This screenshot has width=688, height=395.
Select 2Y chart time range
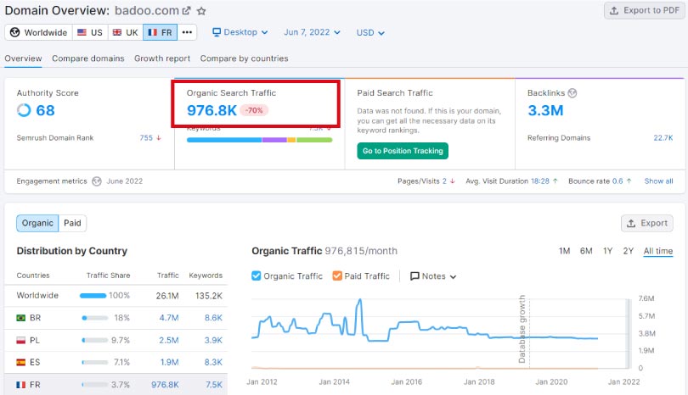(629, 251)
